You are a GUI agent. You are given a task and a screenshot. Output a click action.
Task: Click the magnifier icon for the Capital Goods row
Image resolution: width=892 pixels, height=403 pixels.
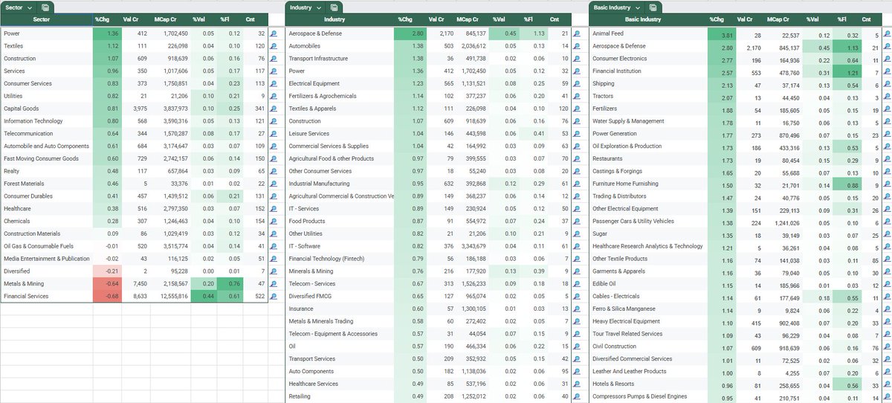point(274,109)
